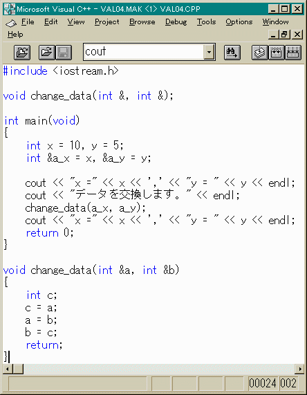Screen dimensions: 307x395
Task: Open the Debug menu
Action: [x=176, y=22]
